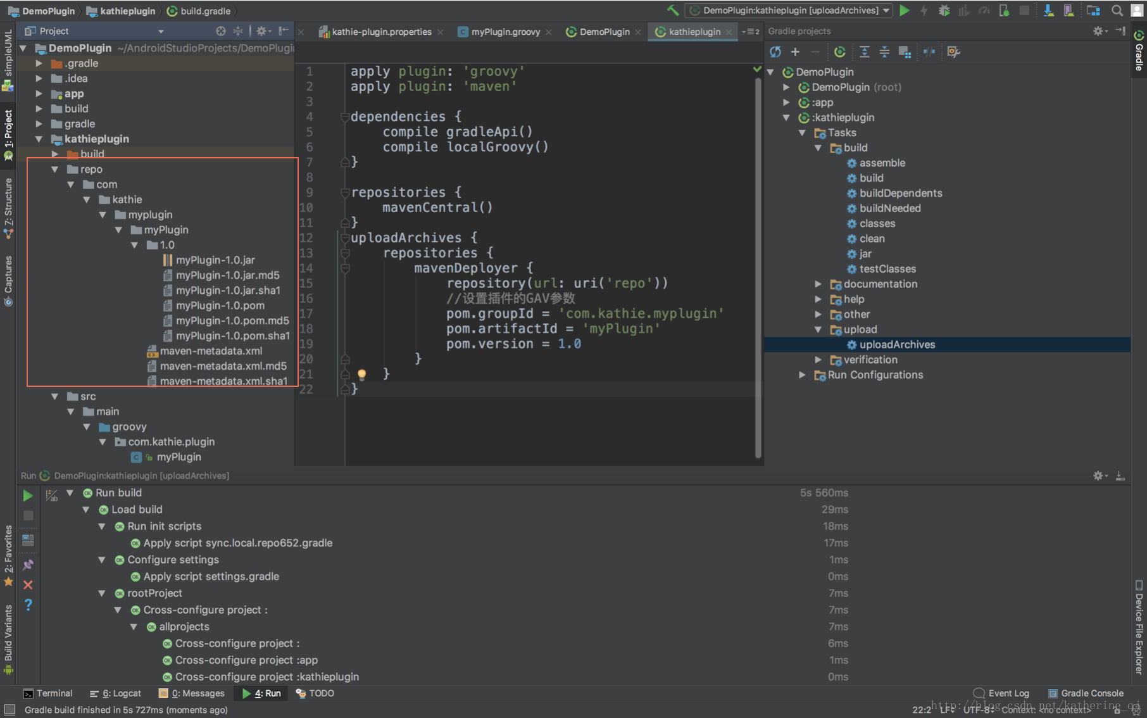This screenshot has height=718, width=1147.
Task: Close the Run tab with the red X
Action: tap(28, 584)
